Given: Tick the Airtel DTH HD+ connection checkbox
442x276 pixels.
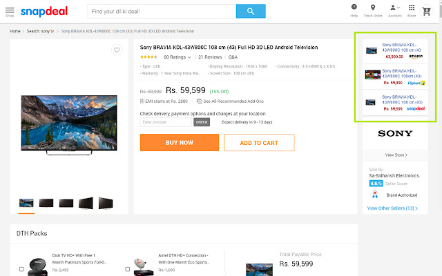Looking at the screenshot, I should pyautogui.click(x=129, y=269).
